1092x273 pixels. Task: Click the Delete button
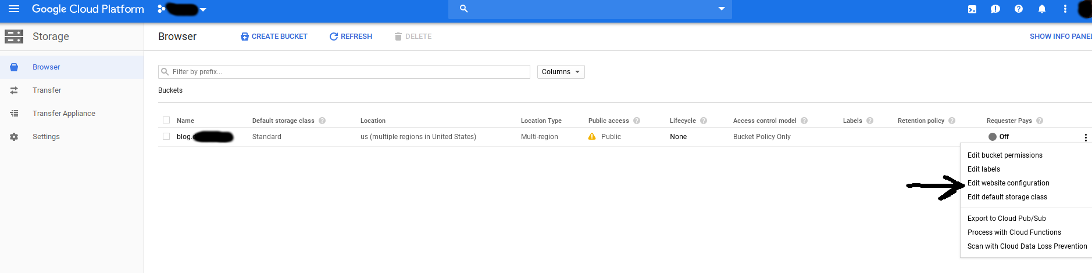tap(413, 37)
